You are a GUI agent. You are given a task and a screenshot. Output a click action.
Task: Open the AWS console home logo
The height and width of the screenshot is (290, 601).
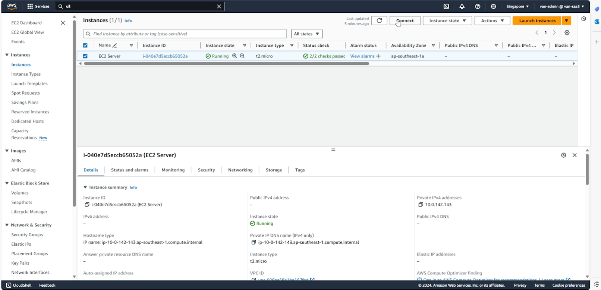(x=12, y=6)
